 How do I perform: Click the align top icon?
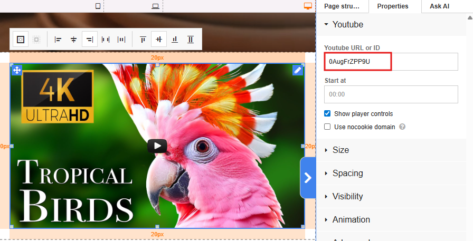click(x=143, y=40)
